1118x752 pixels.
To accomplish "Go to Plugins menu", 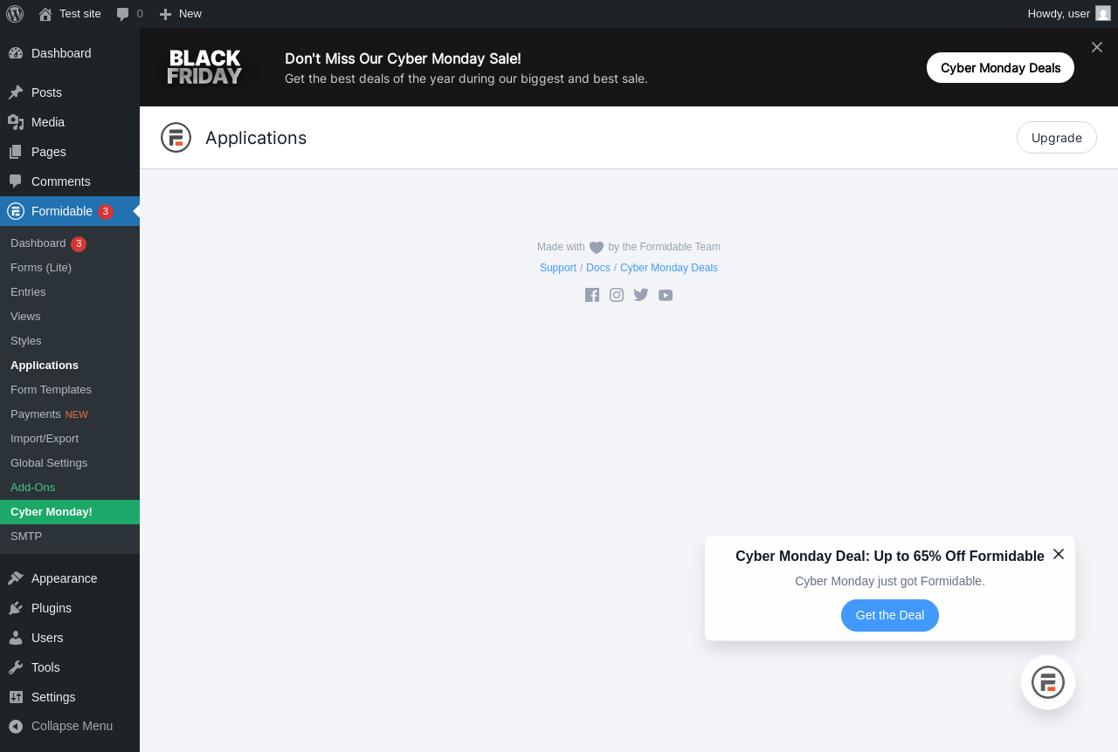I will click(x=70, y=608).
